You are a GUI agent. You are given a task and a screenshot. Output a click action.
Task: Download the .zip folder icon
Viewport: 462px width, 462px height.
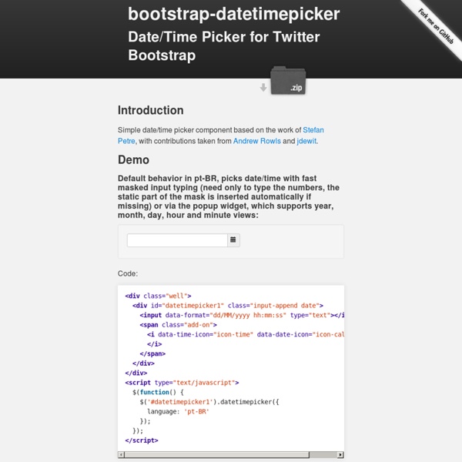tap(288, 80)
